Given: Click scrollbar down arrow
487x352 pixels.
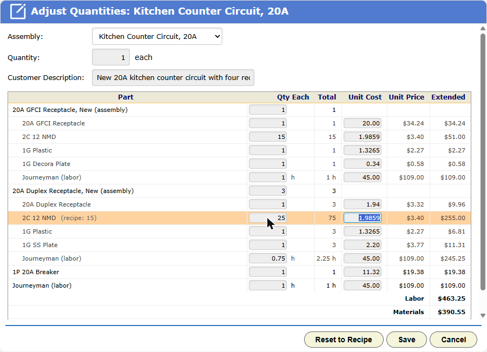Looking at the screenshot, I should pos(483,315).
